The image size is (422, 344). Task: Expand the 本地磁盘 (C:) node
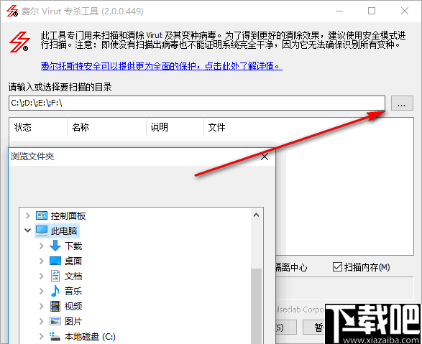coord(41,336)
